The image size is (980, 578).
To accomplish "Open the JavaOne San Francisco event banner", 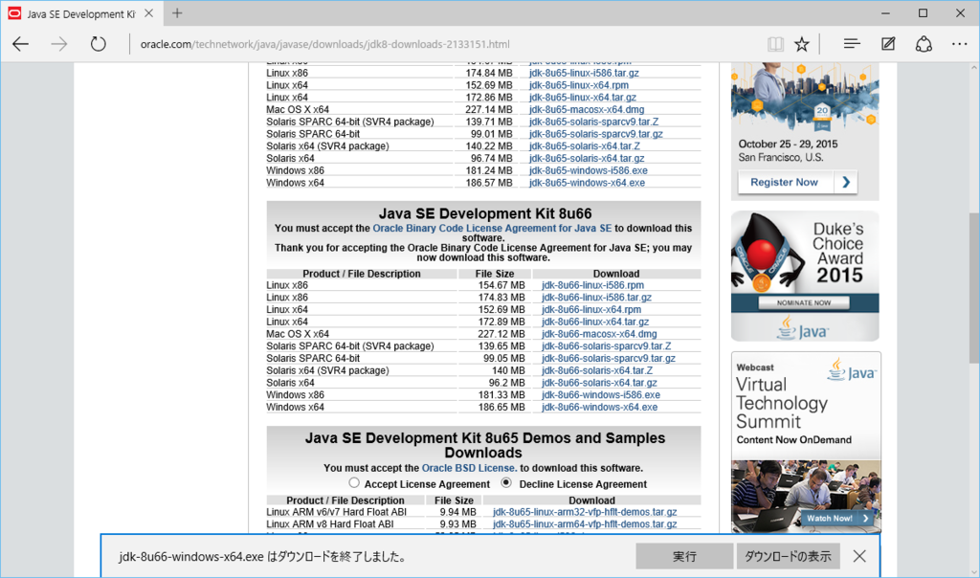I will click(805, 131).
